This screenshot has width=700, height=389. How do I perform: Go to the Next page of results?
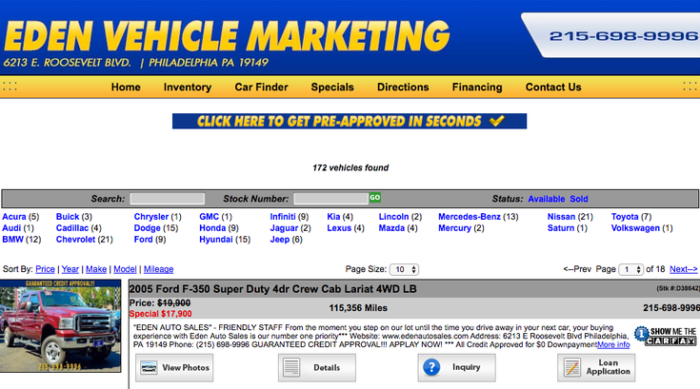[x=684, y=269]
